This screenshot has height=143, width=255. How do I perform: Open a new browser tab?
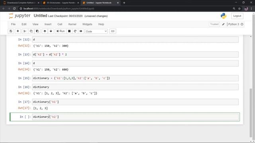tap(124, 3)
